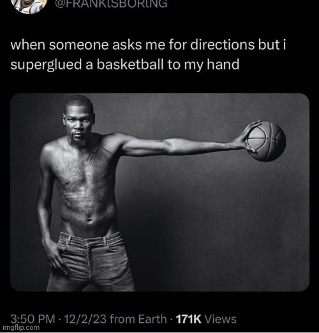This screenshot has height=333, width=319.
Task: Click the hand resting in pocket
Action: click(54, 255)
